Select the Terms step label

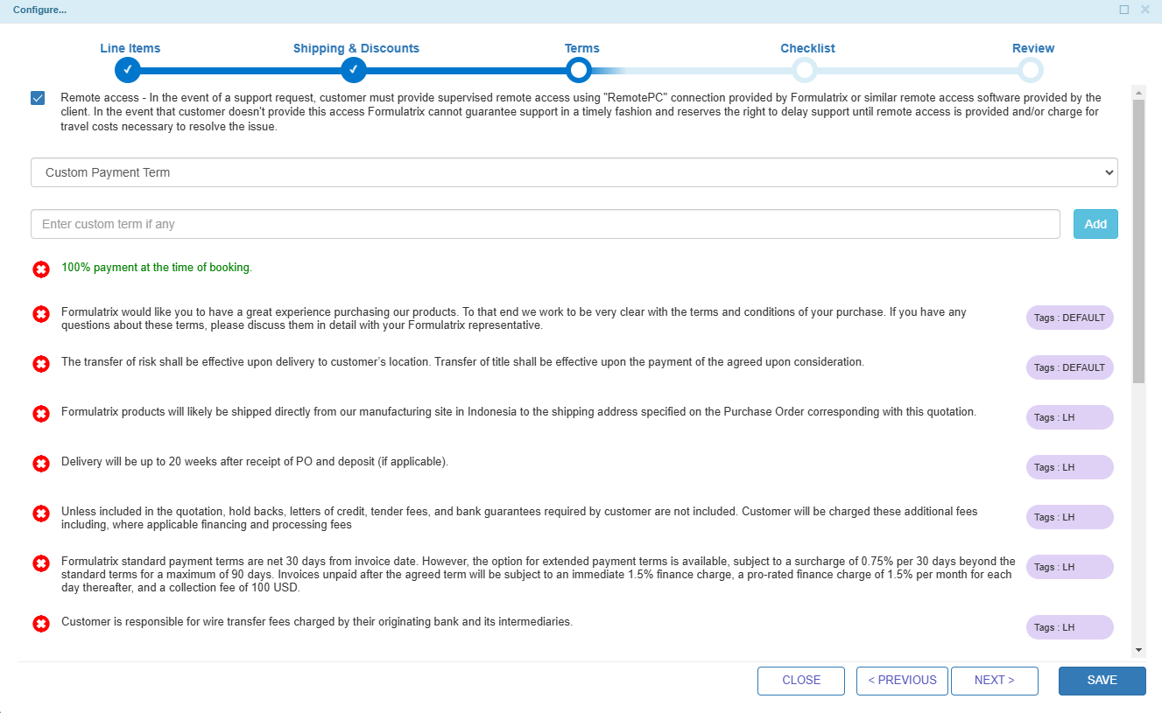click(x=582, y=48)
